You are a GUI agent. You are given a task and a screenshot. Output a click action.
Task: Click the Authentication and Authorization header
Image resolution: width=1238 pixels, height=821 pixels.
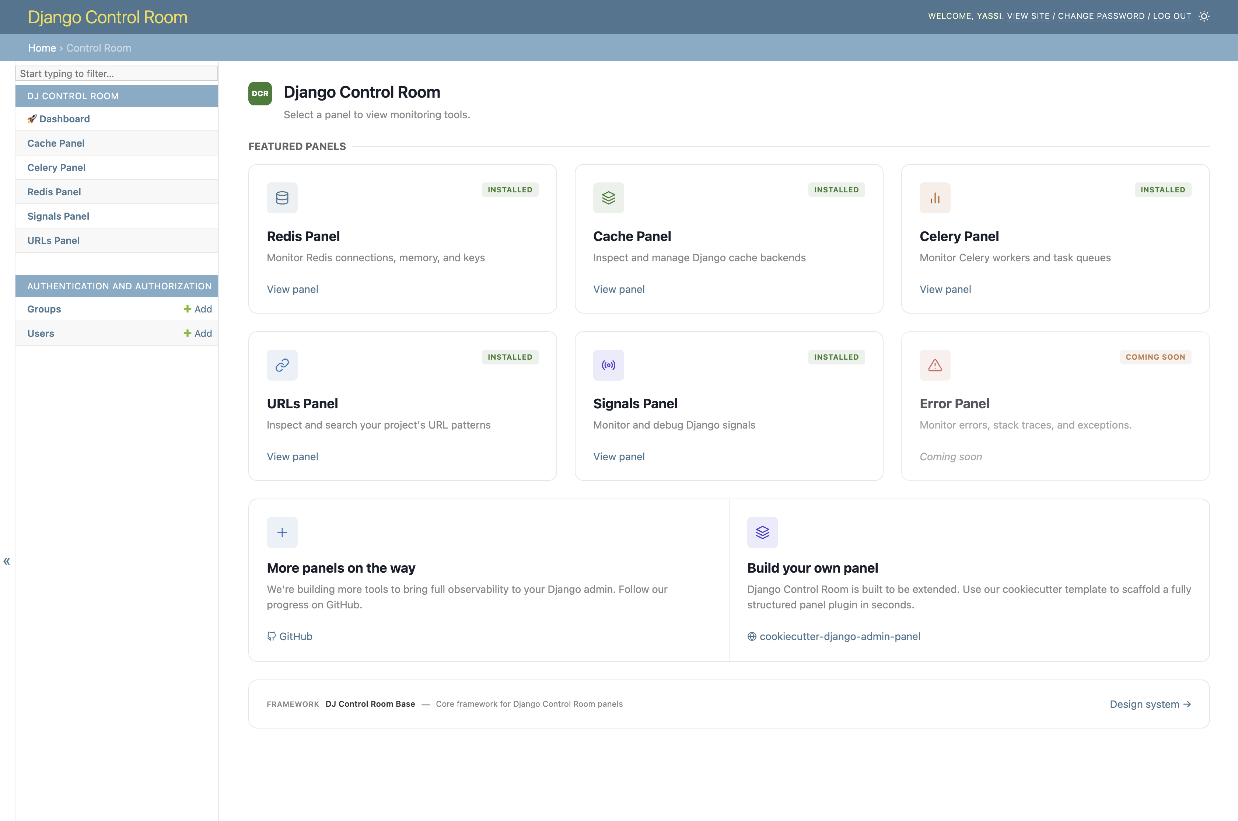[119, 286]
